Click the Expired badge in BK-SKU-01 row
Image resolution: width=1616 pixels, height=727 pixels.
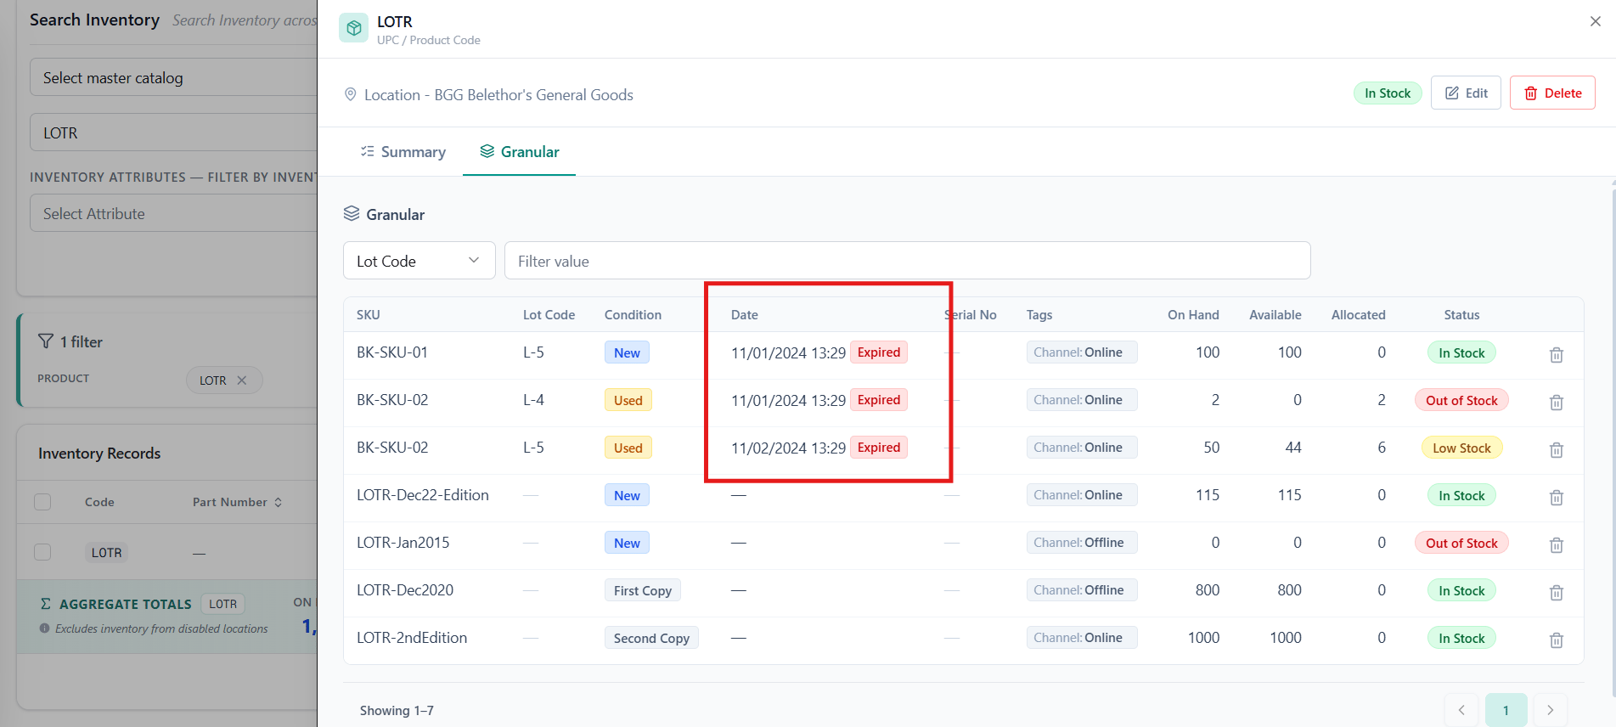click(879, 352)
